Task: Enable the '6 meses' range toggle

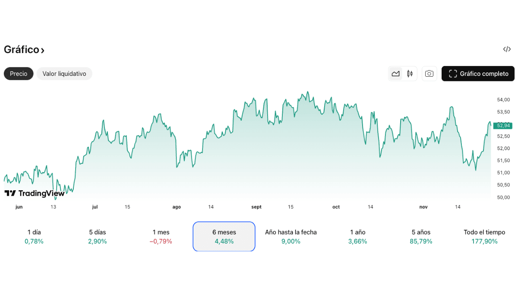Action: click(224, 236)
